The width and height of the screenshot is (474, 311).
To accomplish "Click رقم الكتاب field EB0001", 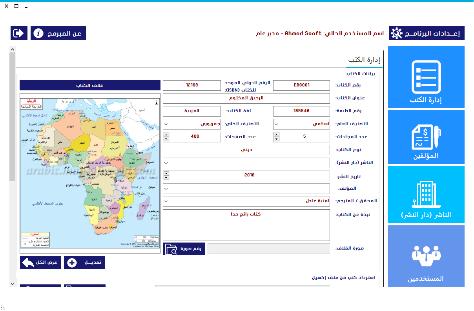I will click(x=302, y=85).
